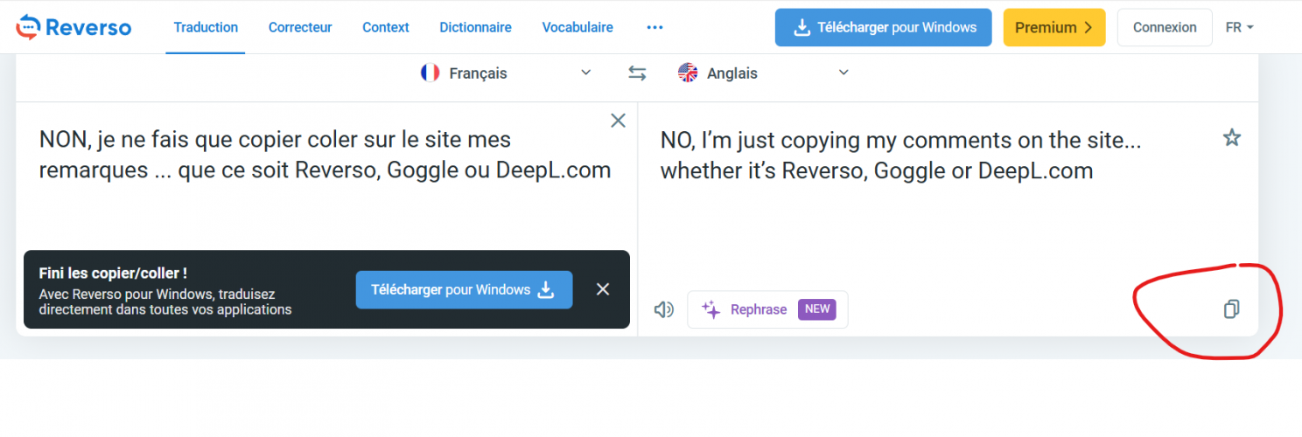Viewport: 1302px width, 437px height.
Task: Open the Traduction tab
Action: [206, 27]
